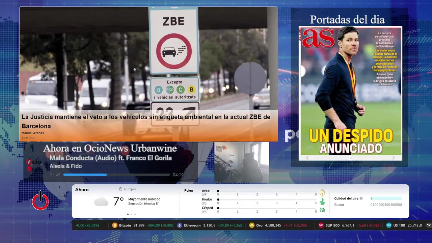
Task: Click the Calidad del aire label
Action: (346, 198)
